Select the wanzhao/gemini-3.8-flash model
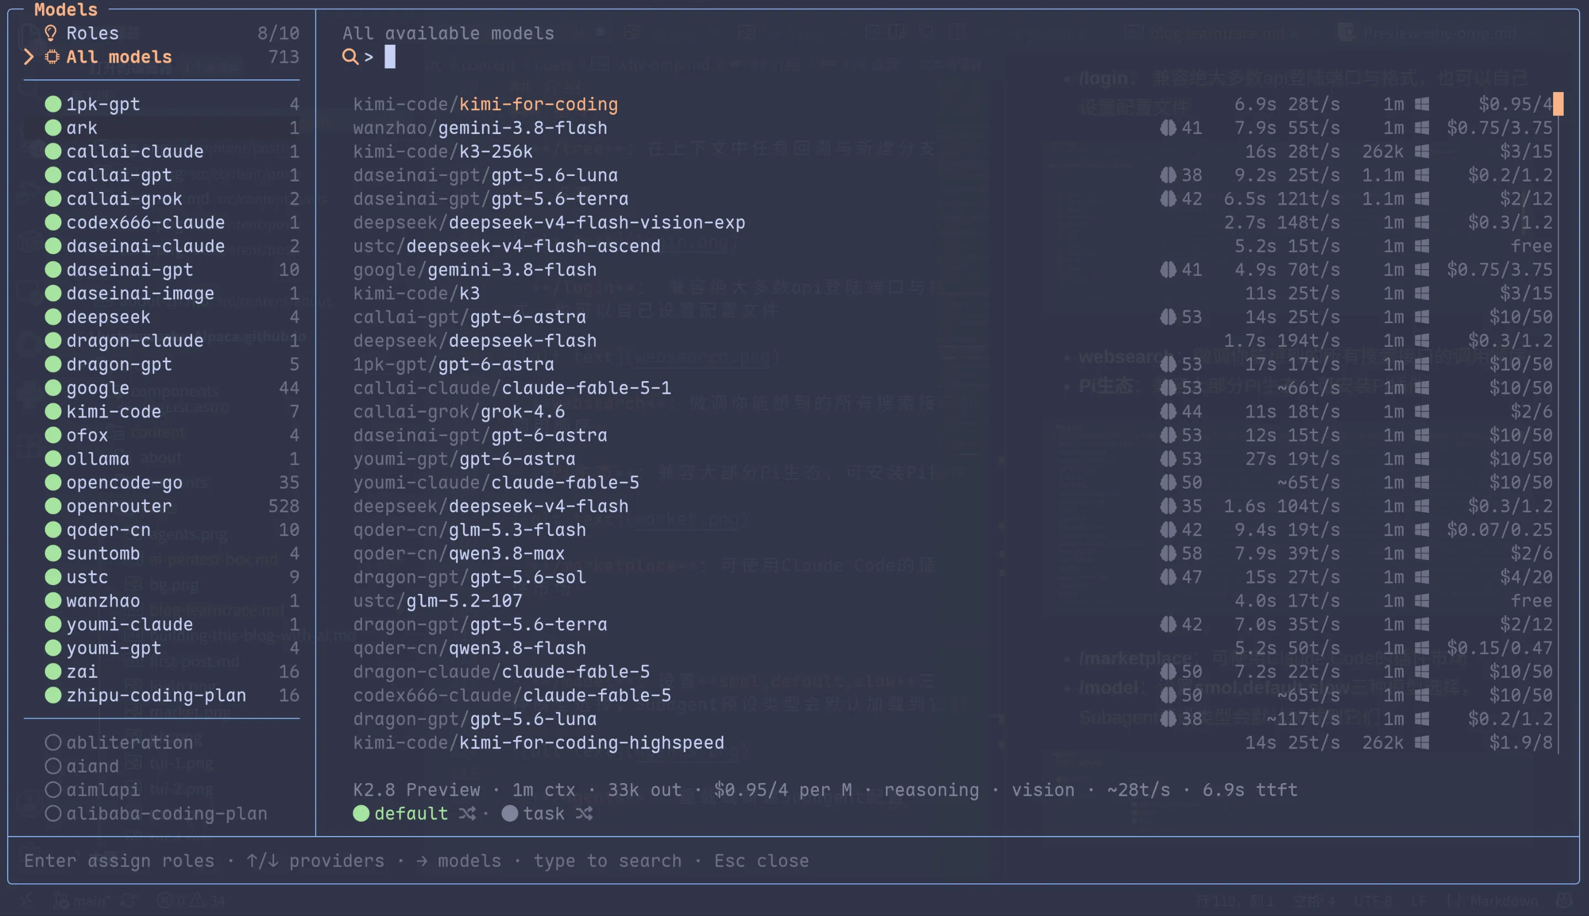Screen dimensions: 1589x916 (952, 128)
